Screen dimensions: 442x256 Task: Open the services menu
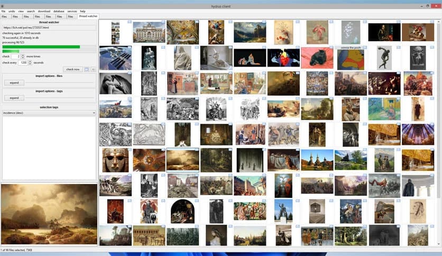[x=72, y=11]
